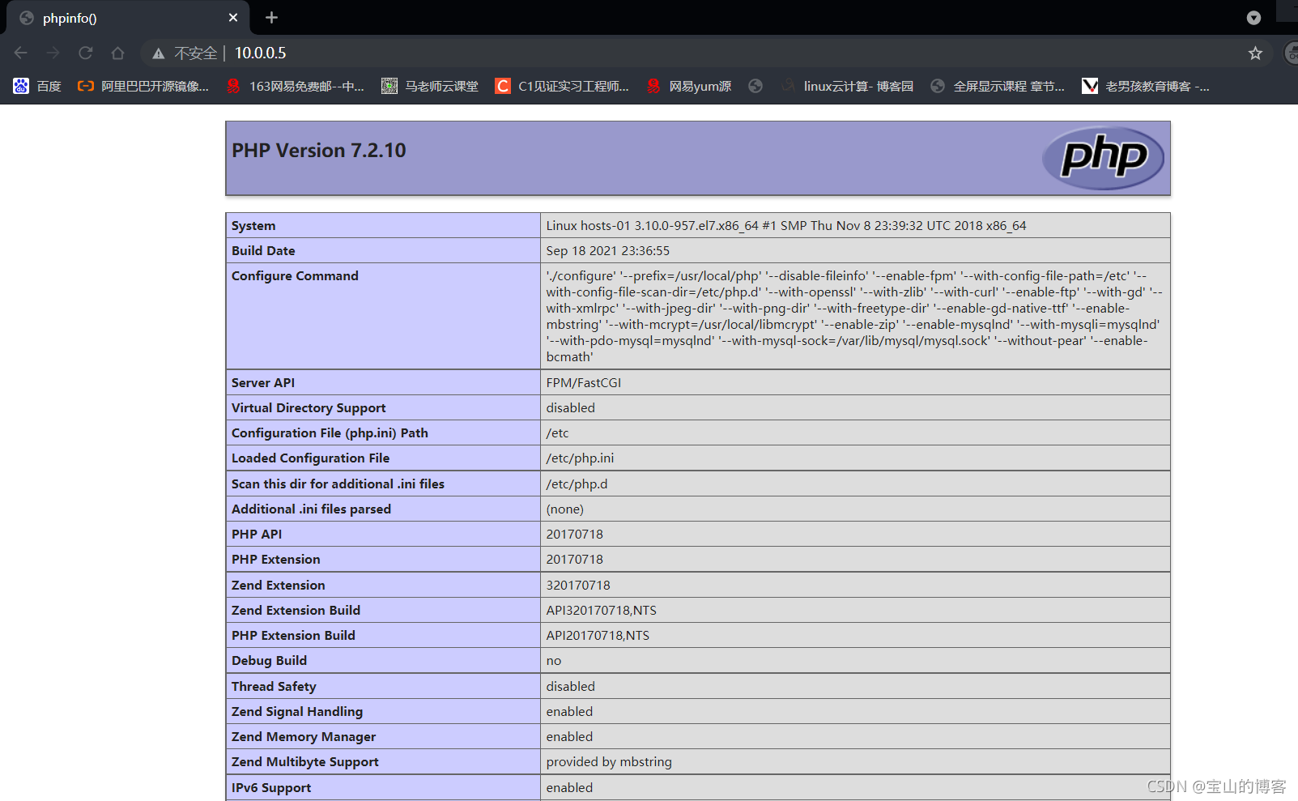Select the (none) value
Viewport: 1298px width, 801px height.
tap(564, 509)
